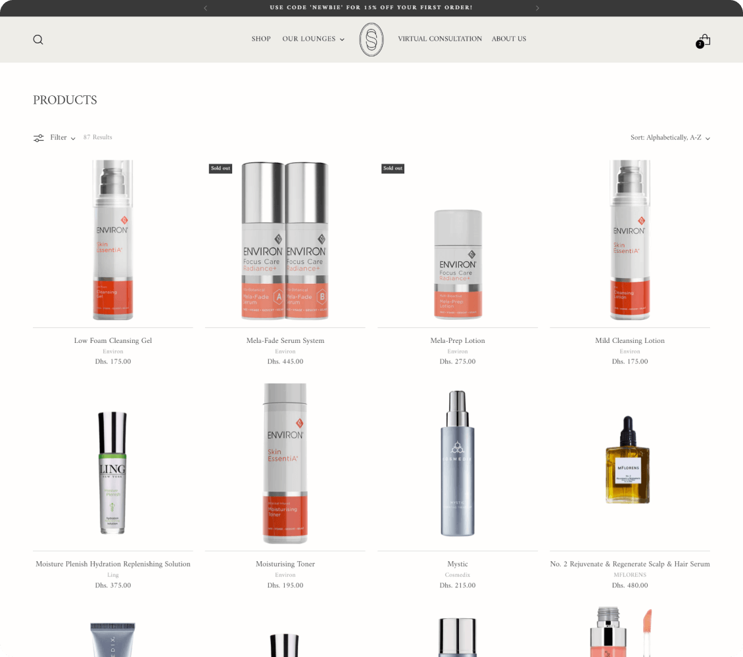Open the Mela-Fade Serum System link
The width and height of the screenshot is (743, 657).
[x=285, y=340]
